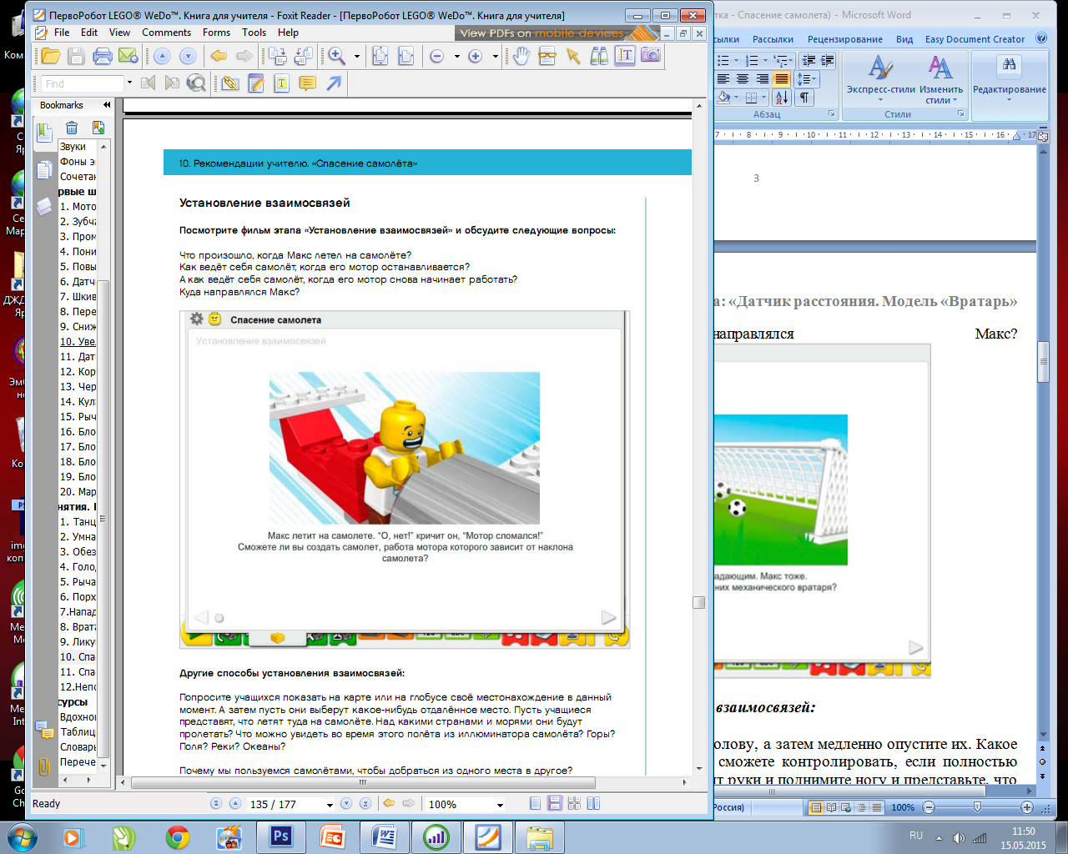Click the Find text field

82,83
